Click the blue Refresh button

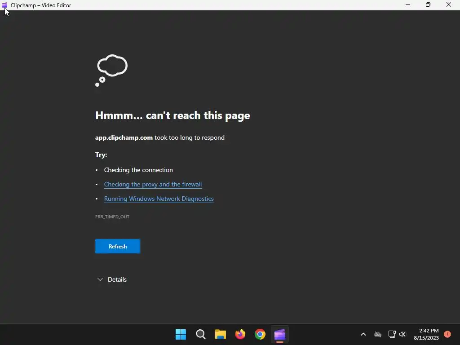(118, 246)
